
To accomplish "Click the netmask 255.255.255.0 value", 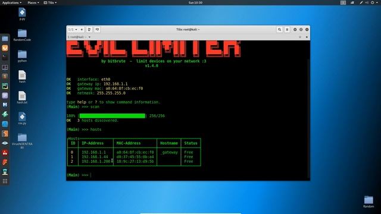I will pyautogui.click(x=111, y=93).
